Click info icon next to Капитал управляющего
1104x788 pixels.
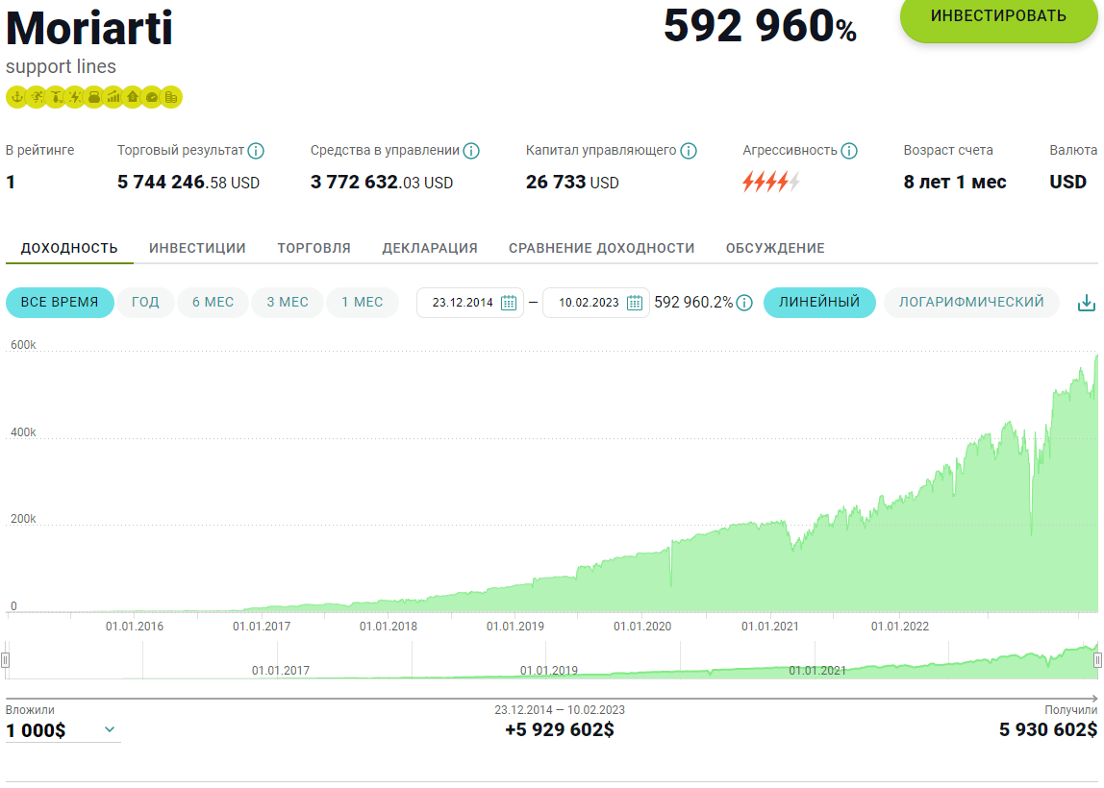(688, 151)
